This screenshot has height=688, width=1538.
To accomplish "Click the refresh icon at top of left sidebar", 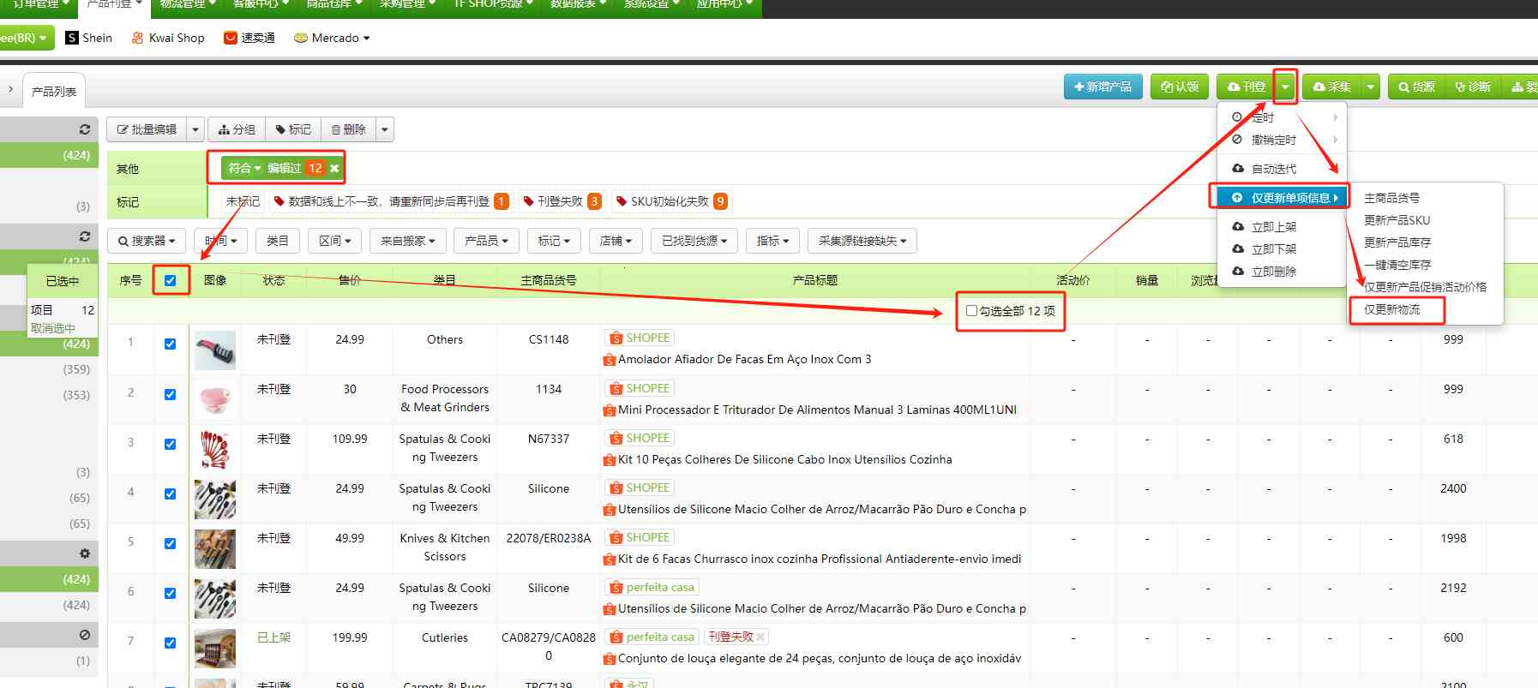I will (x=84, y=129).
